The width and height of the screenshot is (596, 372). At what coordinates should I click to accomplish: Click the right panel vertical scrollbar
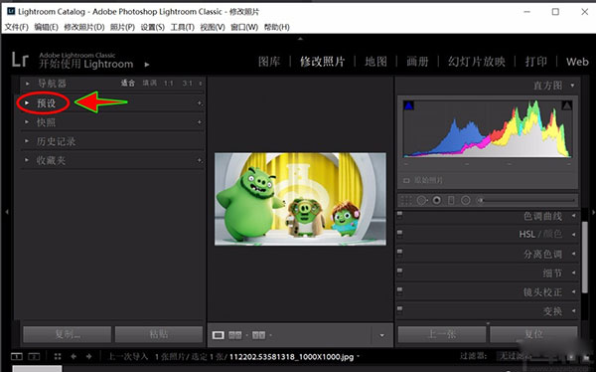pos(585,257)
